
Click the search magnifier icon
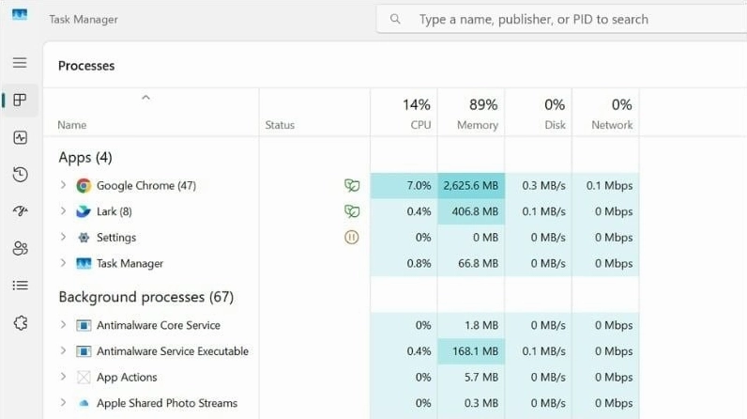(395, 19)
